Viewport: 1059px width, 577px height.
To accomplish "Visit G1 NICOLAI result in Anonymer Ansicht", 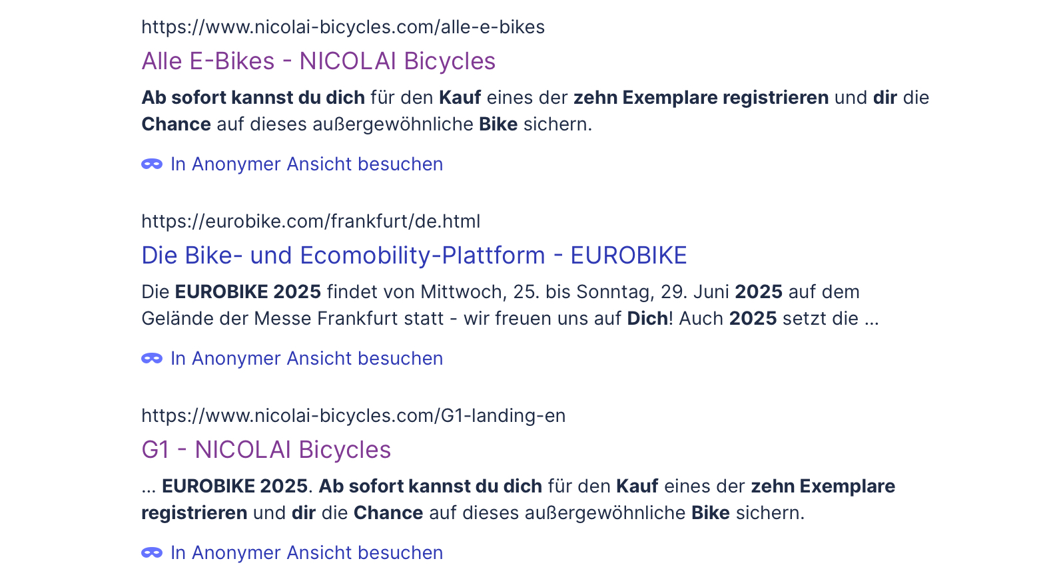I will [306, 552].
